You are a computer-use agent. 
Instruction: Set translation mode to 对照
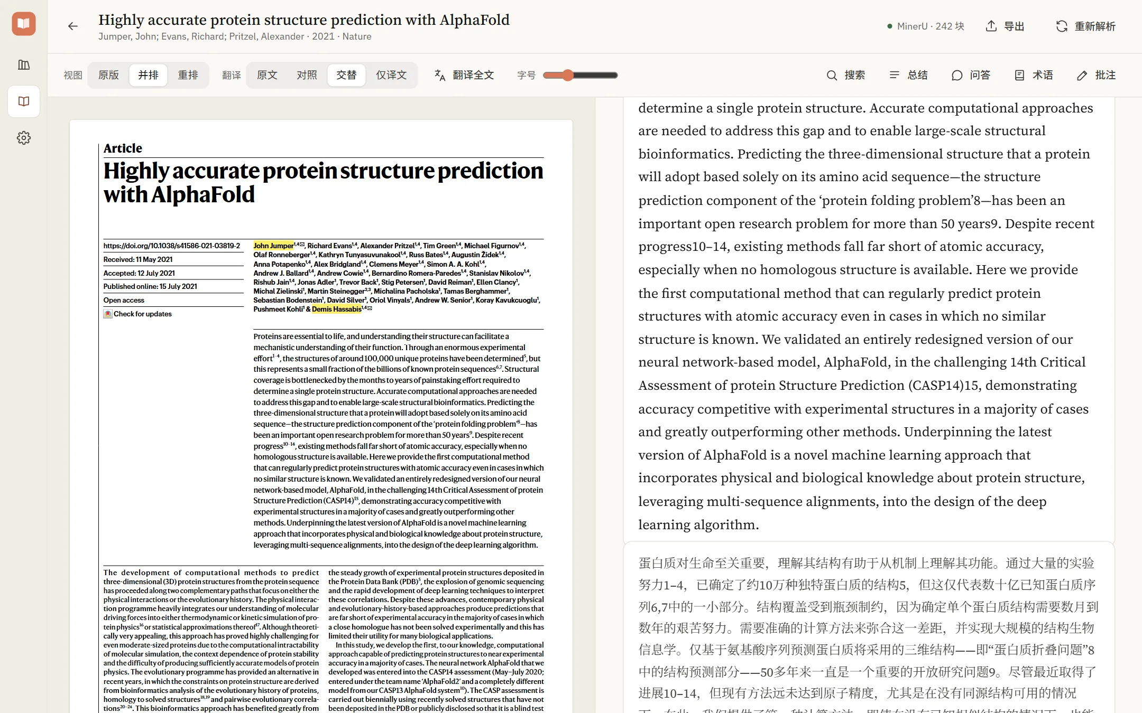307,75
